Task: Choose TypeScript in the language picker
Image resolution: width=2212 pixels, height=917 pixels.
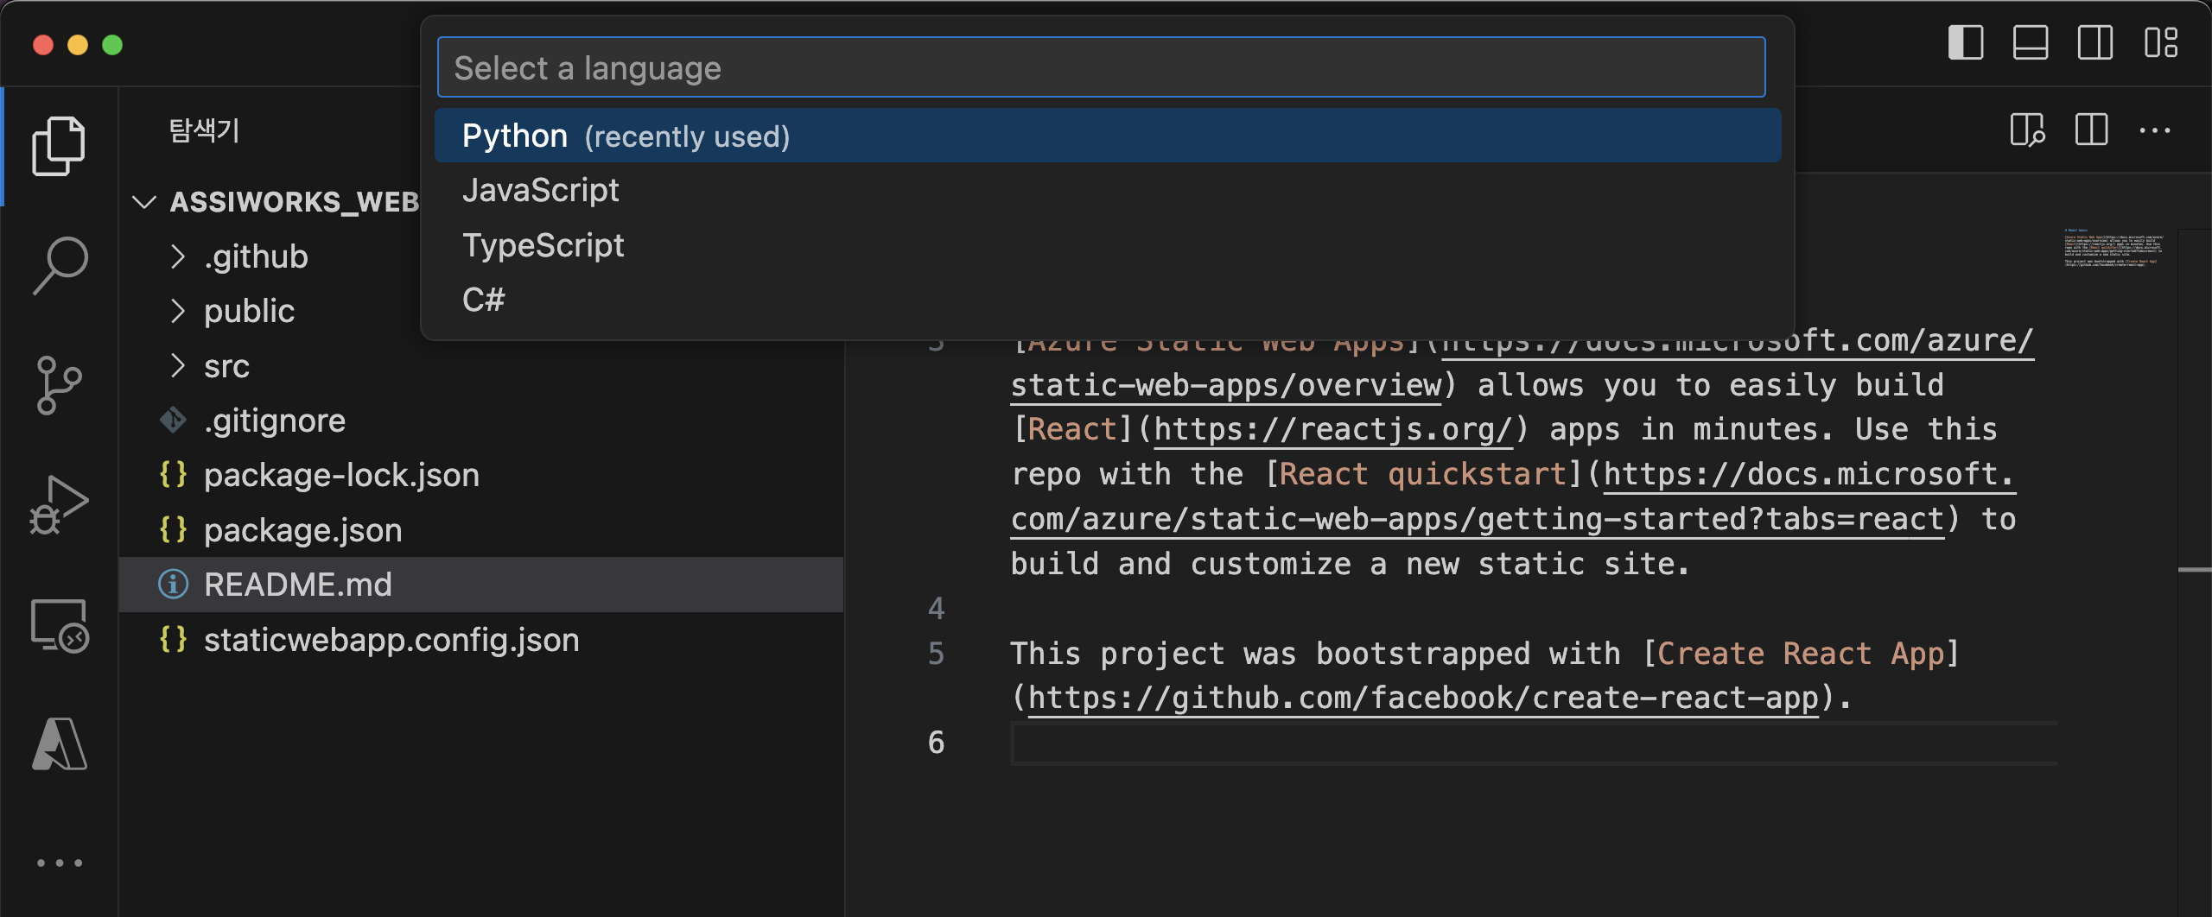Action: tap(543, 245)
